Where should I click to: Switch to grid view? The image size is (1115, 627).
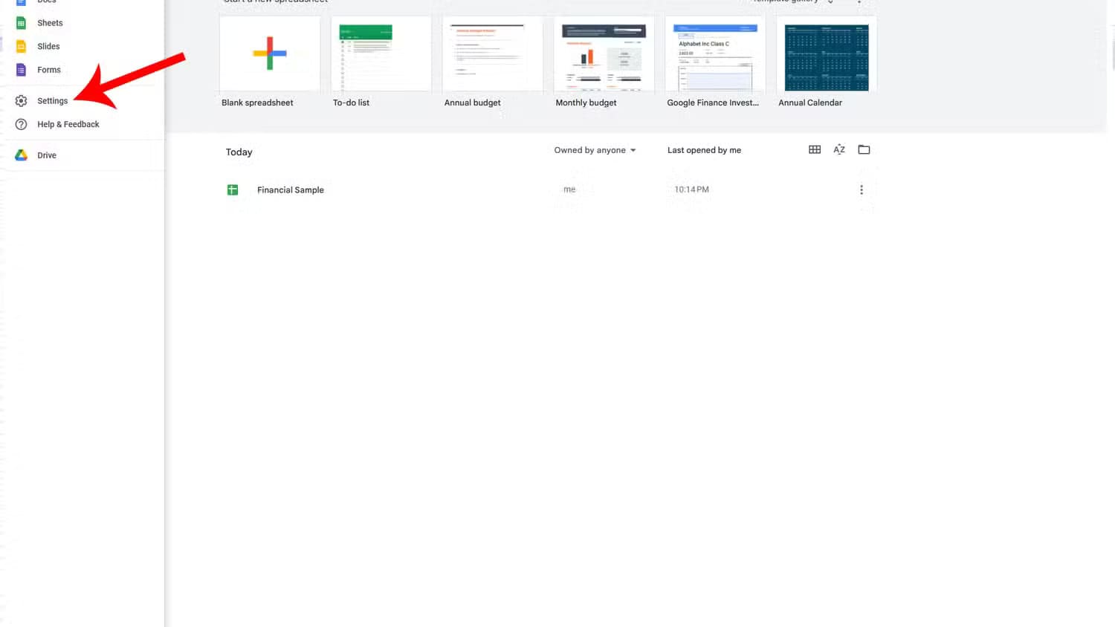point(815,149)
